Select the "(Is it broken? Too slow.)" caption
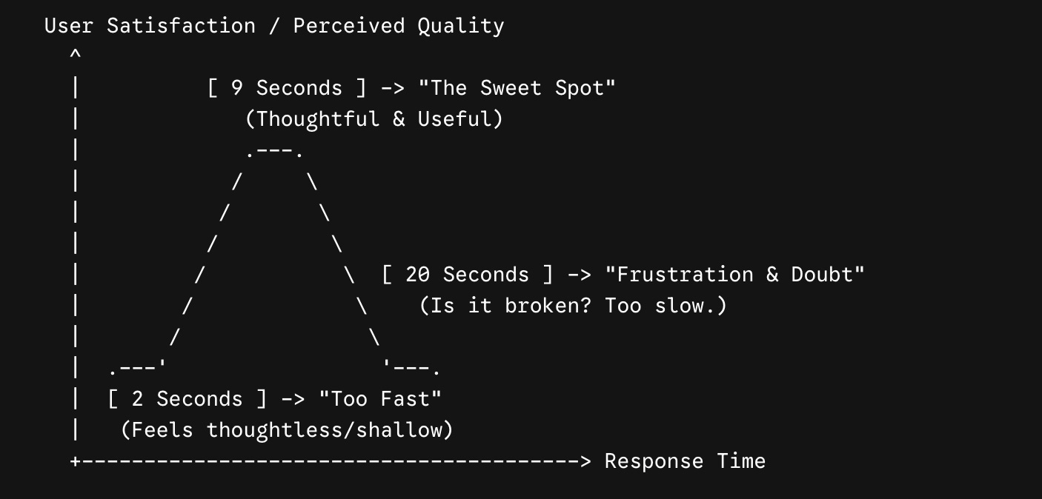The height and width of the screenshot is (499, 1042). 573,306
